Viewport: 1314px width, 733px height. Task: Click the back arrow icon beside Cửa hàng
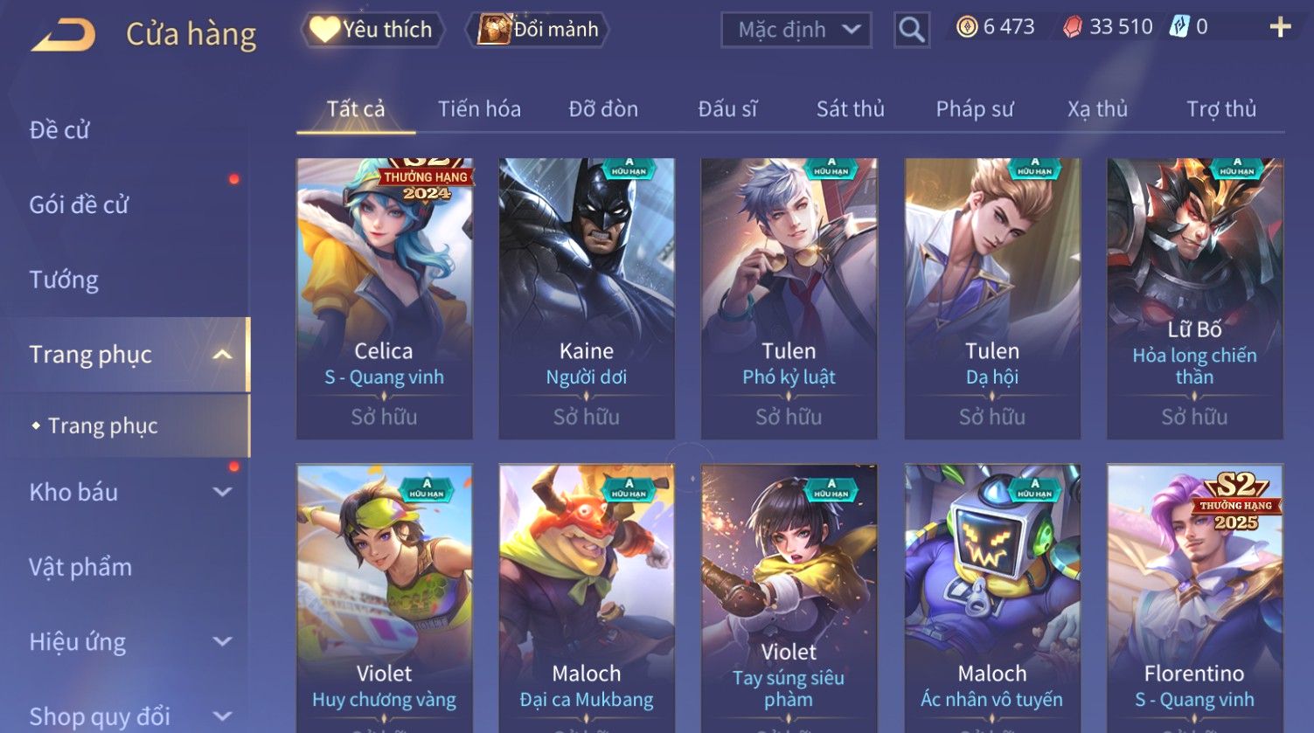[x=63, y=35]
